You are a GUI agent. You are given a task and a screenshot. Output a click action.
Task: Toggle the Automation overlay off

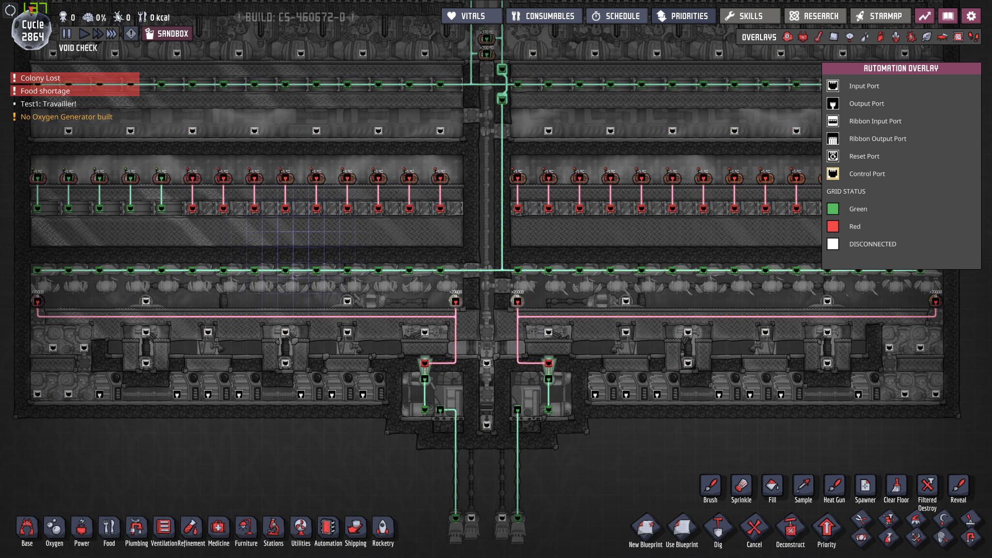point(958,37)
